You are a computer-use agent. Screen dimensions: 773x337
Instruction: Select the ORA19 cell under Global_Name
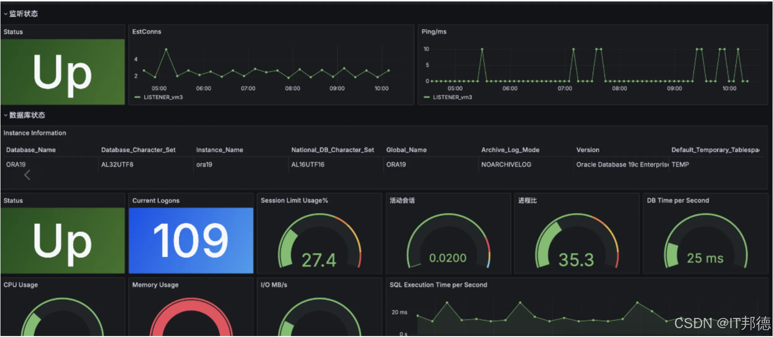coord(396,165)
